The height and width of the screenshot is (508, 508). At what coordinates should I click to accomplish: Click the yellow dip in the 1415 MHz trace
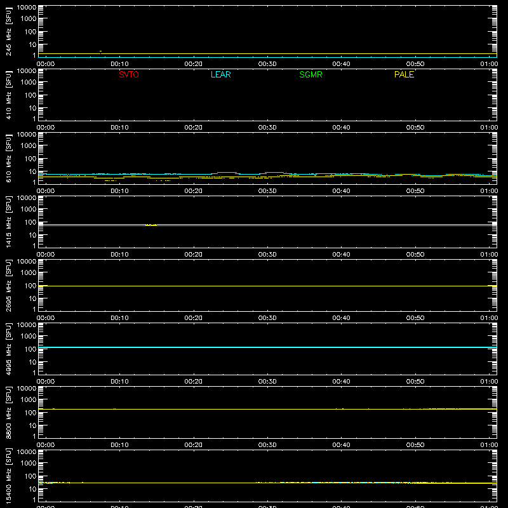(151, 225)
